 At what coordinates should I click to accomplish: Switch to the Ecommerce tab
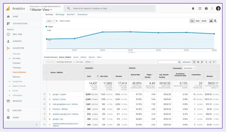click(82, 15)
